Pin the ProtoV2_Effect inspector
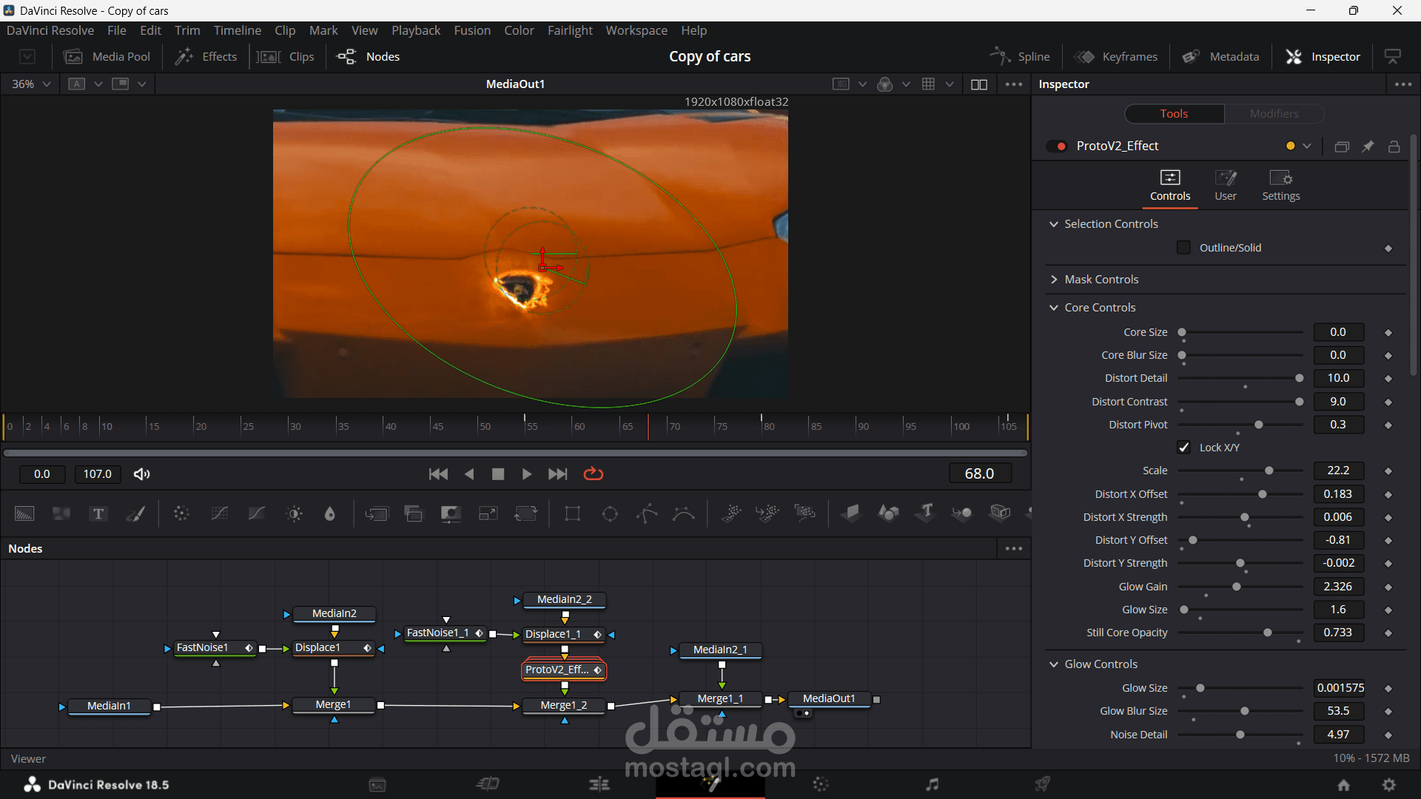 pyautogui.click(x=1368, y=146)
